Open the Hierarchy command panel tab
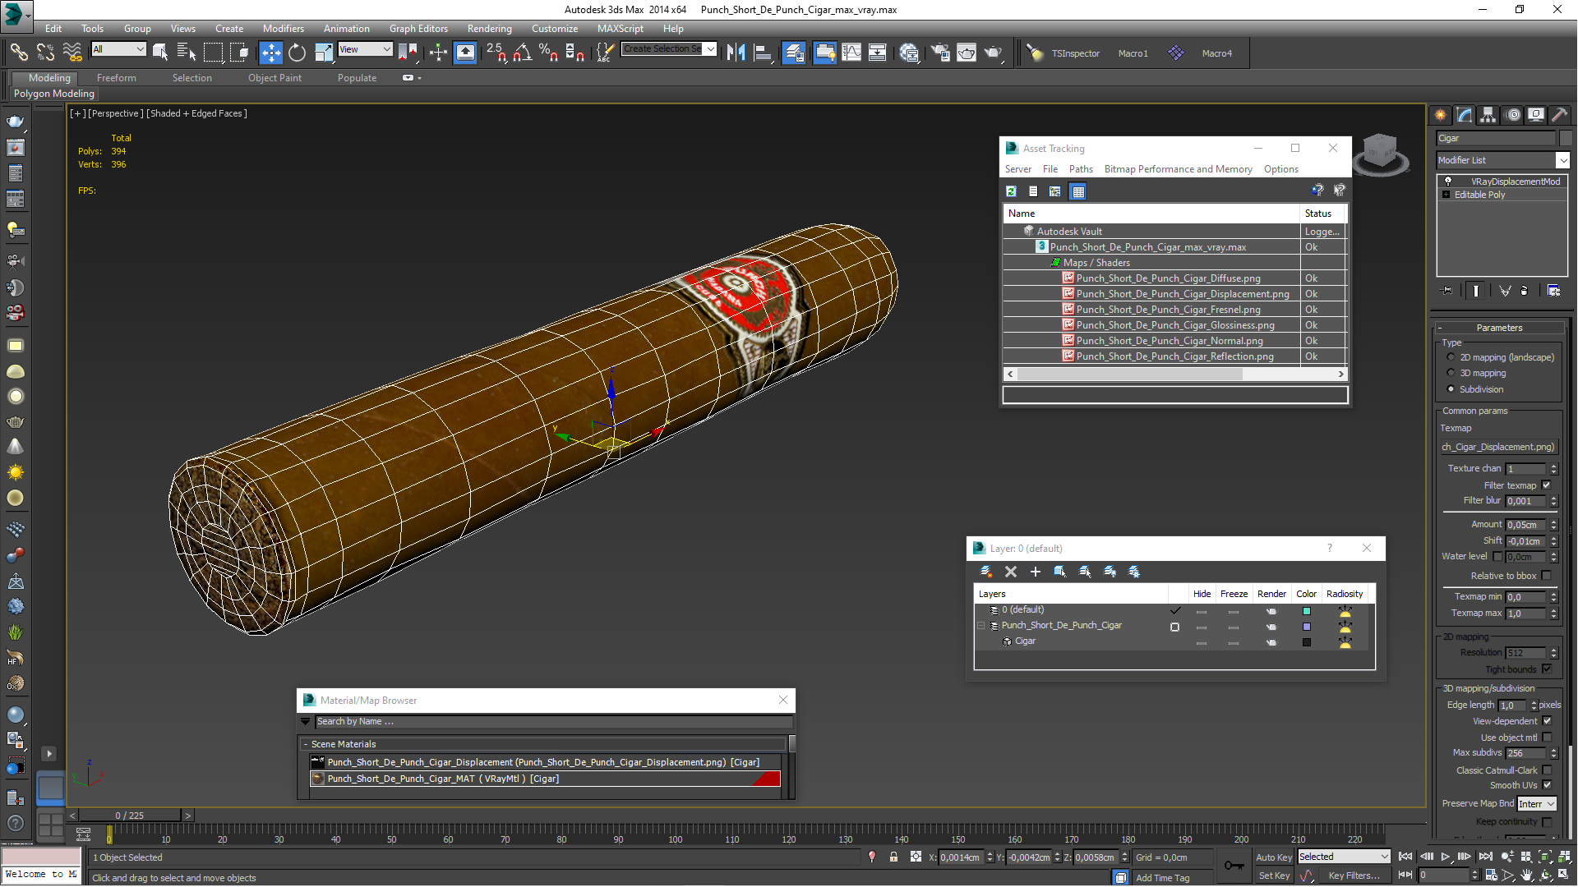Screen dimensions: 1578x887 point(1488,115)
